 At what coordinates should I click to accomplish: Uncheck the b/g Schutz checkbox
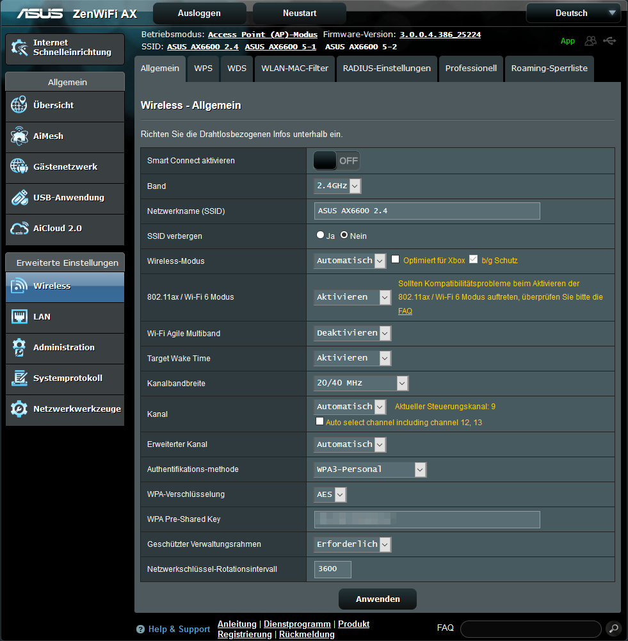click(473, 259)
